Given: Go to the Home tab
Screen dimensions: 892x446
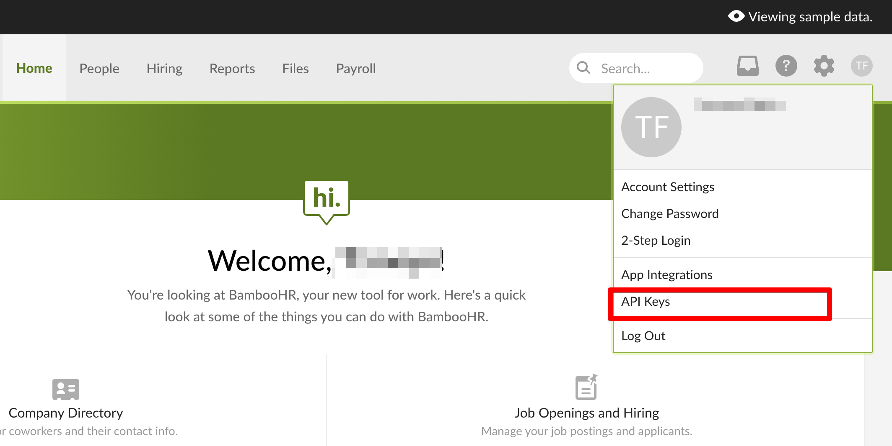Looking at the screenshot, I should pyautogui.click(x=34, y=68).
